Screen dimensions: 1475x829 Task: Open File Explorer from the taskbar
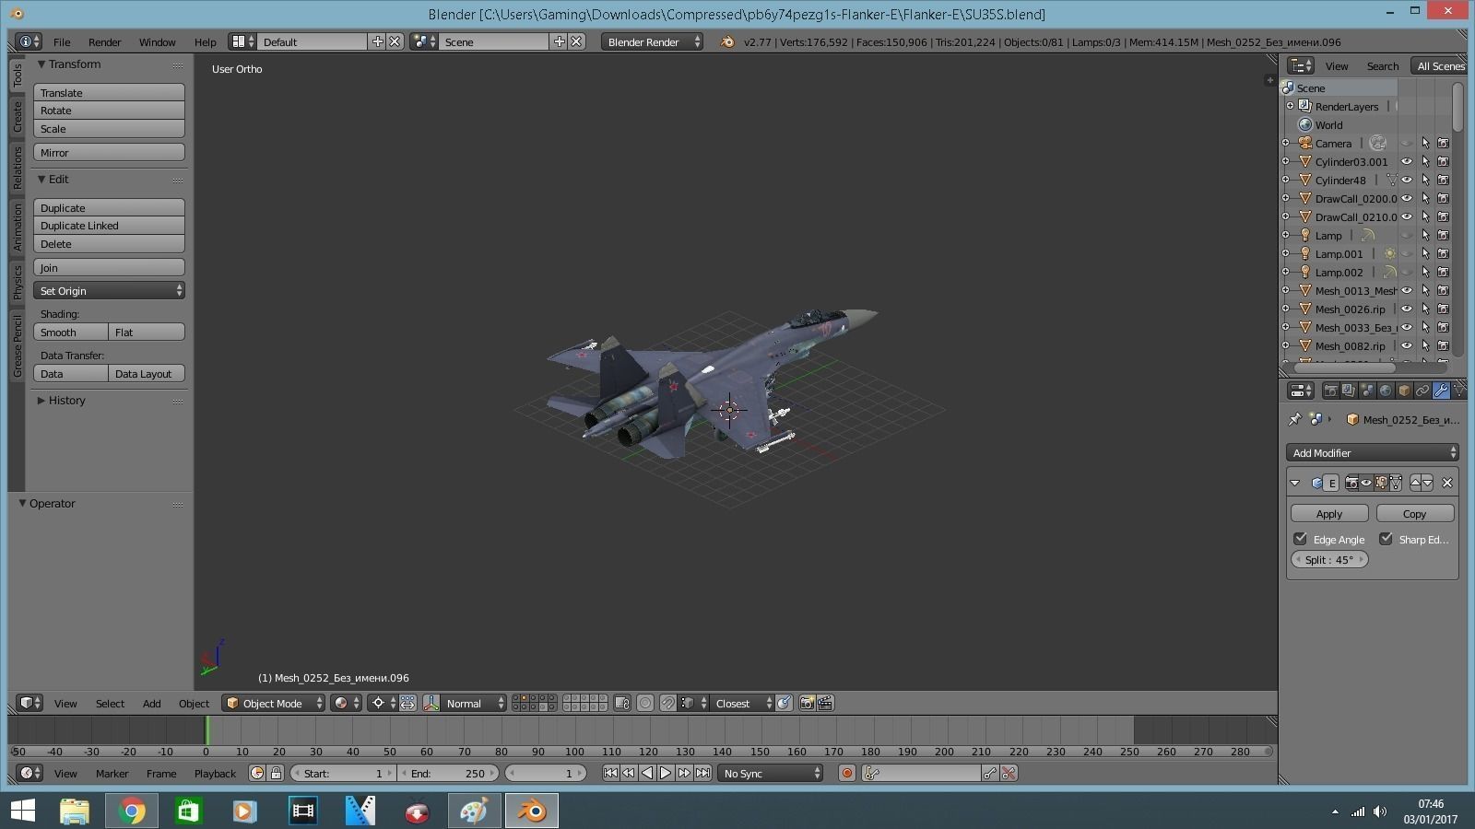click(x=75, y=811)
